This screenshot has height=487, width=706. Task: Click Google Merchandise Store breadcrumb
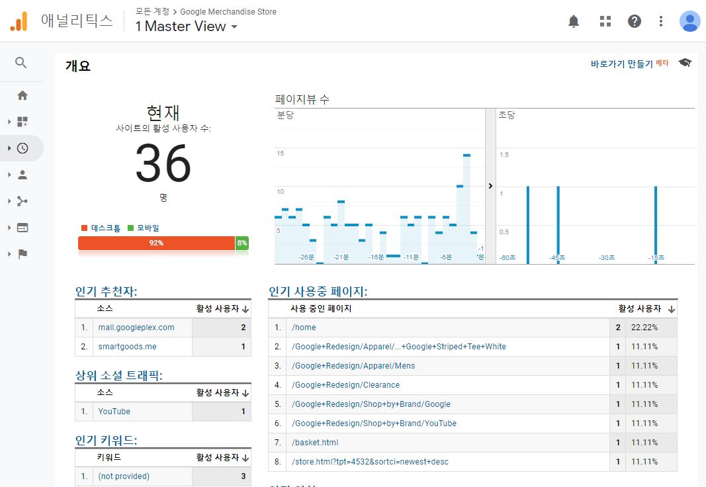tap(228, 12)
